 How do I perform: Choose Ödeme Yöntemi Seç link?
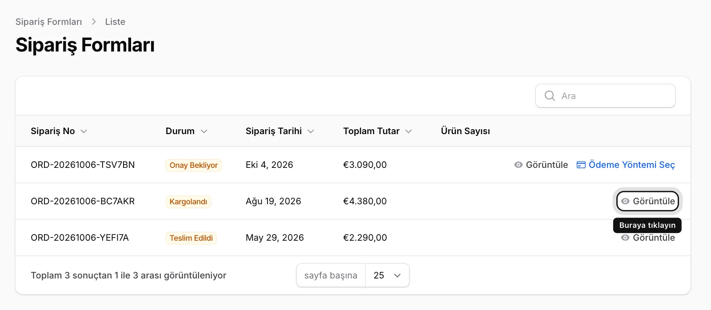pos(626,165)
